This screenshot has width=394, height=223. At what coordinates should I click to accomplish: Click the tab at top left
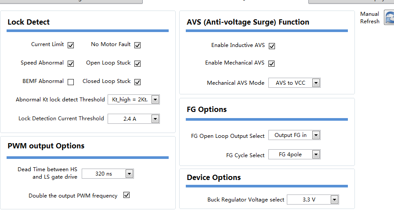click(x=71, y=1)
